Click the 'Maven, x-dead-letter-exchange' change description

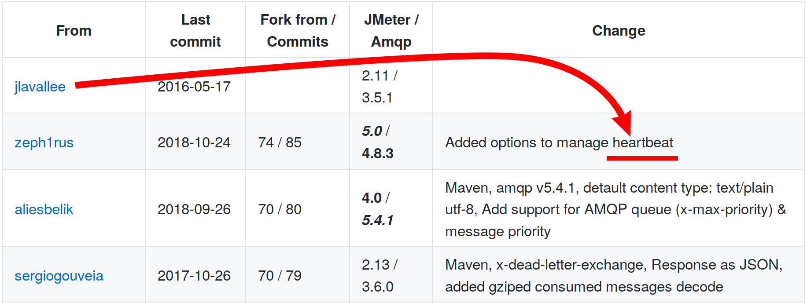click(614, 276)
